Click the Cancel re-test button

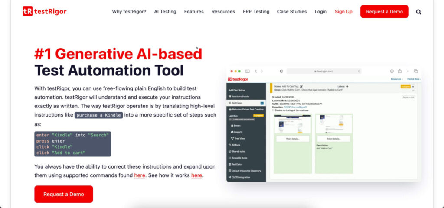click(408, 97)
